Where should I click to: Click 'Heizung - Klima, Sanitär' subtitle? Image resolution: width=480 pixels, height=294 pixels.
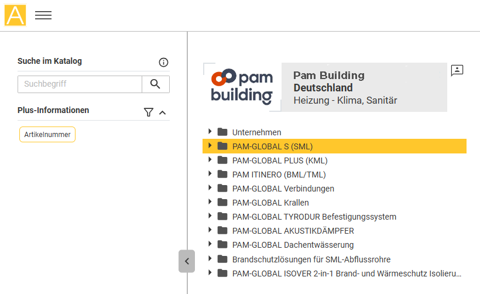click(345, 101)
